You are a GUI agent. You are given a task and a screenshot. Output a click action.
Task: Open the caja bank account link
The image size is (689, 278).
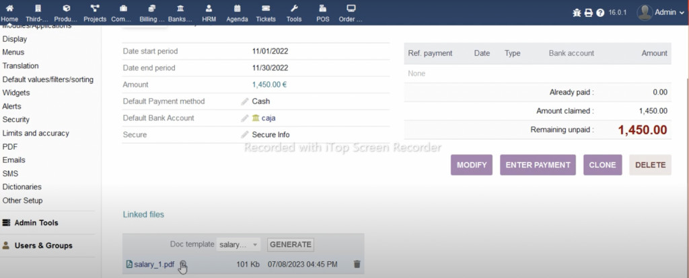268,118
